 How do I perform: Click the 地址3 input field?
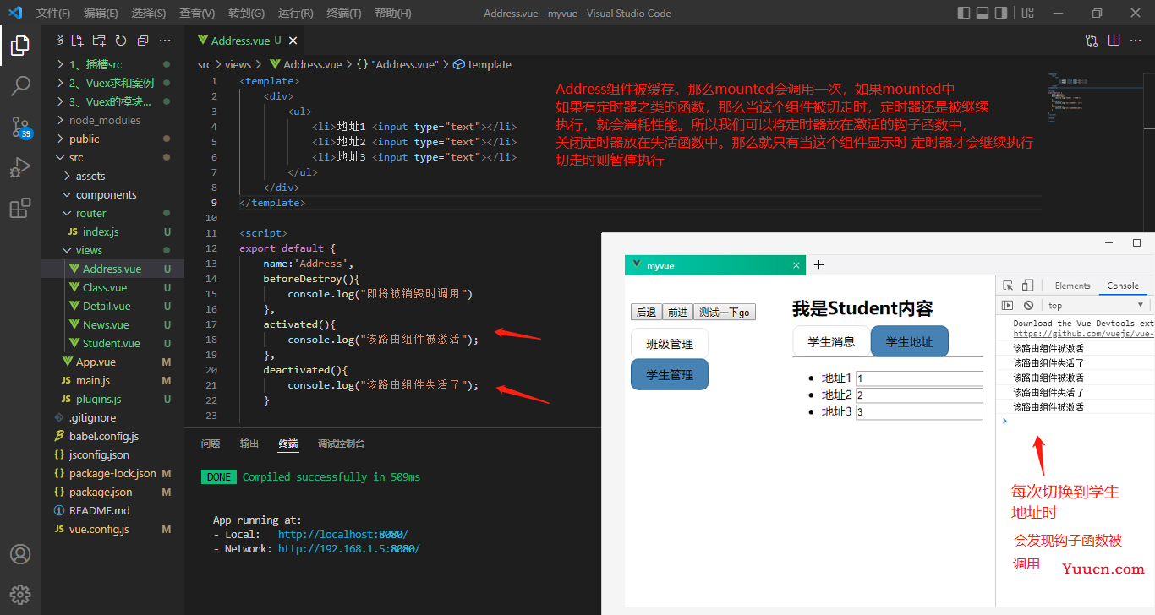[x=919, y=412]
